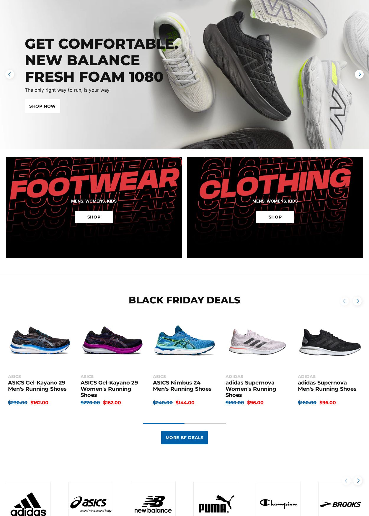Screen dimensions: 369x516
Task: Go to previous hero banner slide
Action: pos(10,74)
